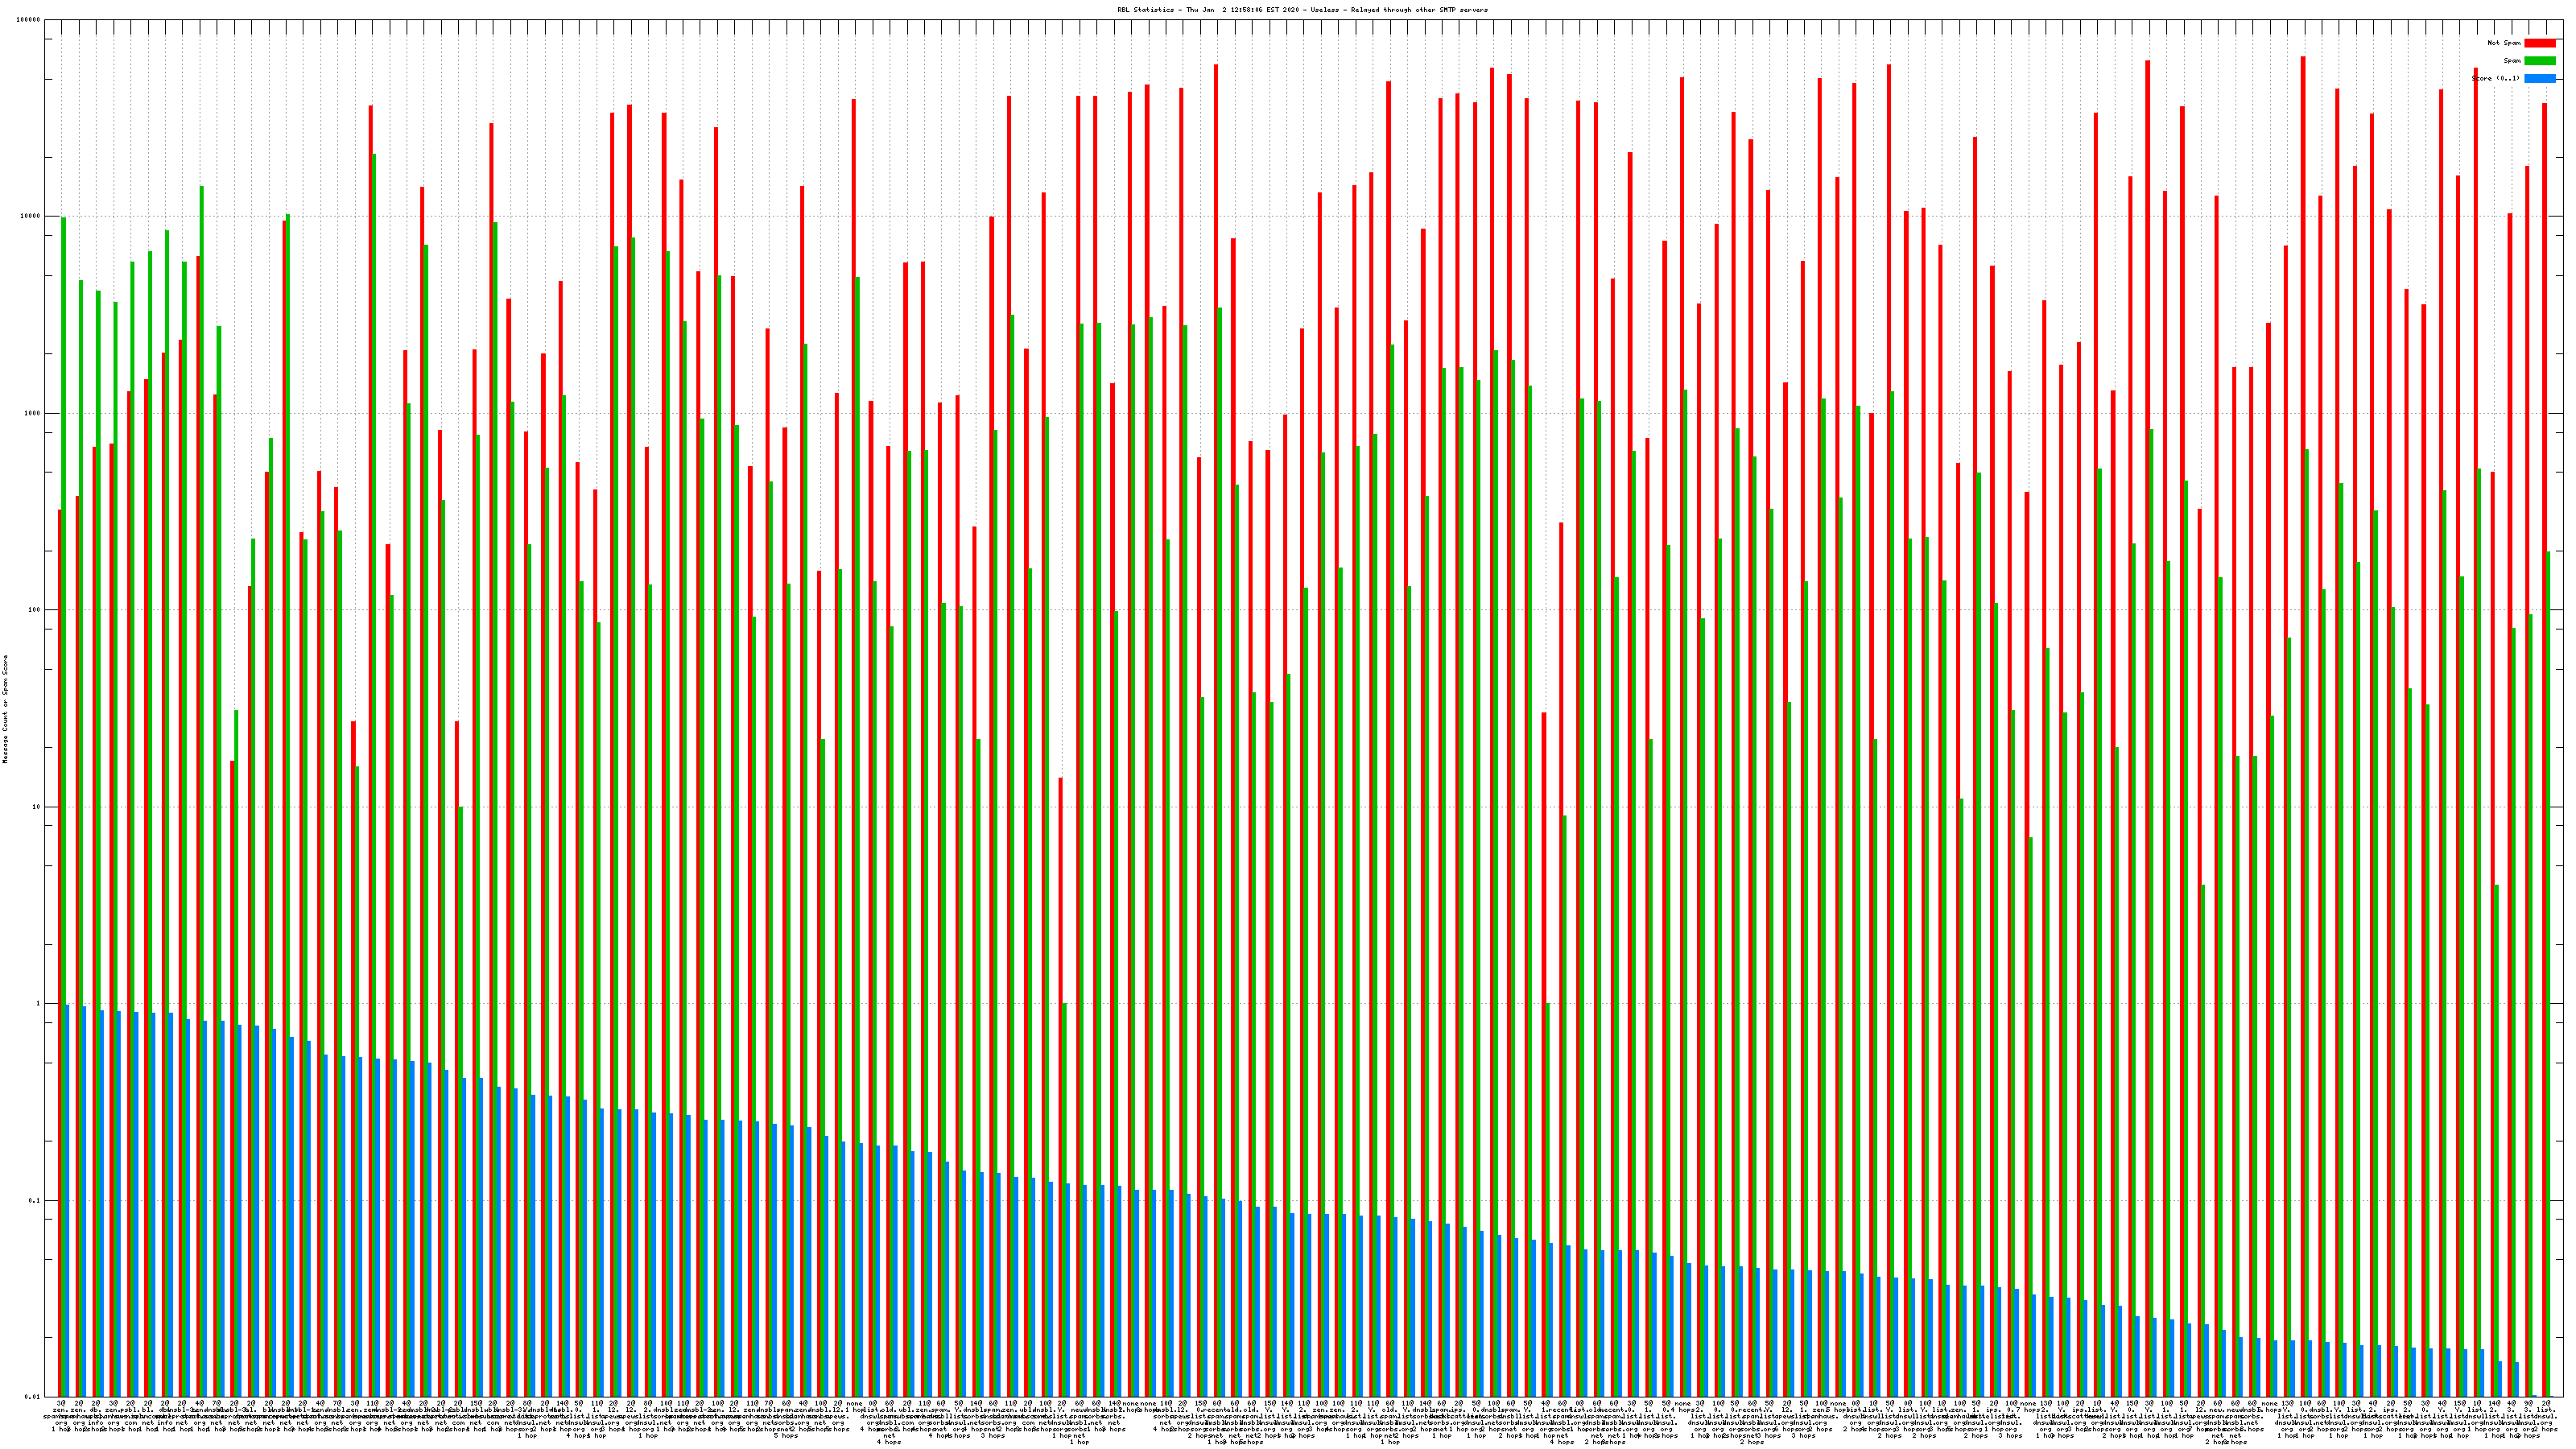Click the first '3@ zen.' x-axis label
The height and width of the screenshot is (1449, 2576).
pyautogui.click(x=60, y=1407)
